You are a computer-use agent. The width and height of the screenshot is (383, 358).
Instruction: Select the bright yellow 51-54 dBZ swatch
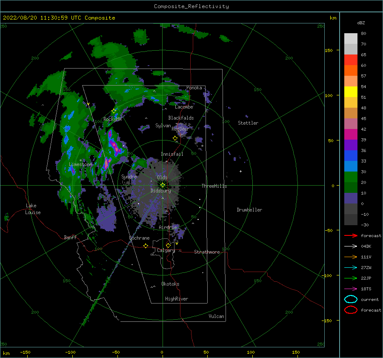point(351,92)
